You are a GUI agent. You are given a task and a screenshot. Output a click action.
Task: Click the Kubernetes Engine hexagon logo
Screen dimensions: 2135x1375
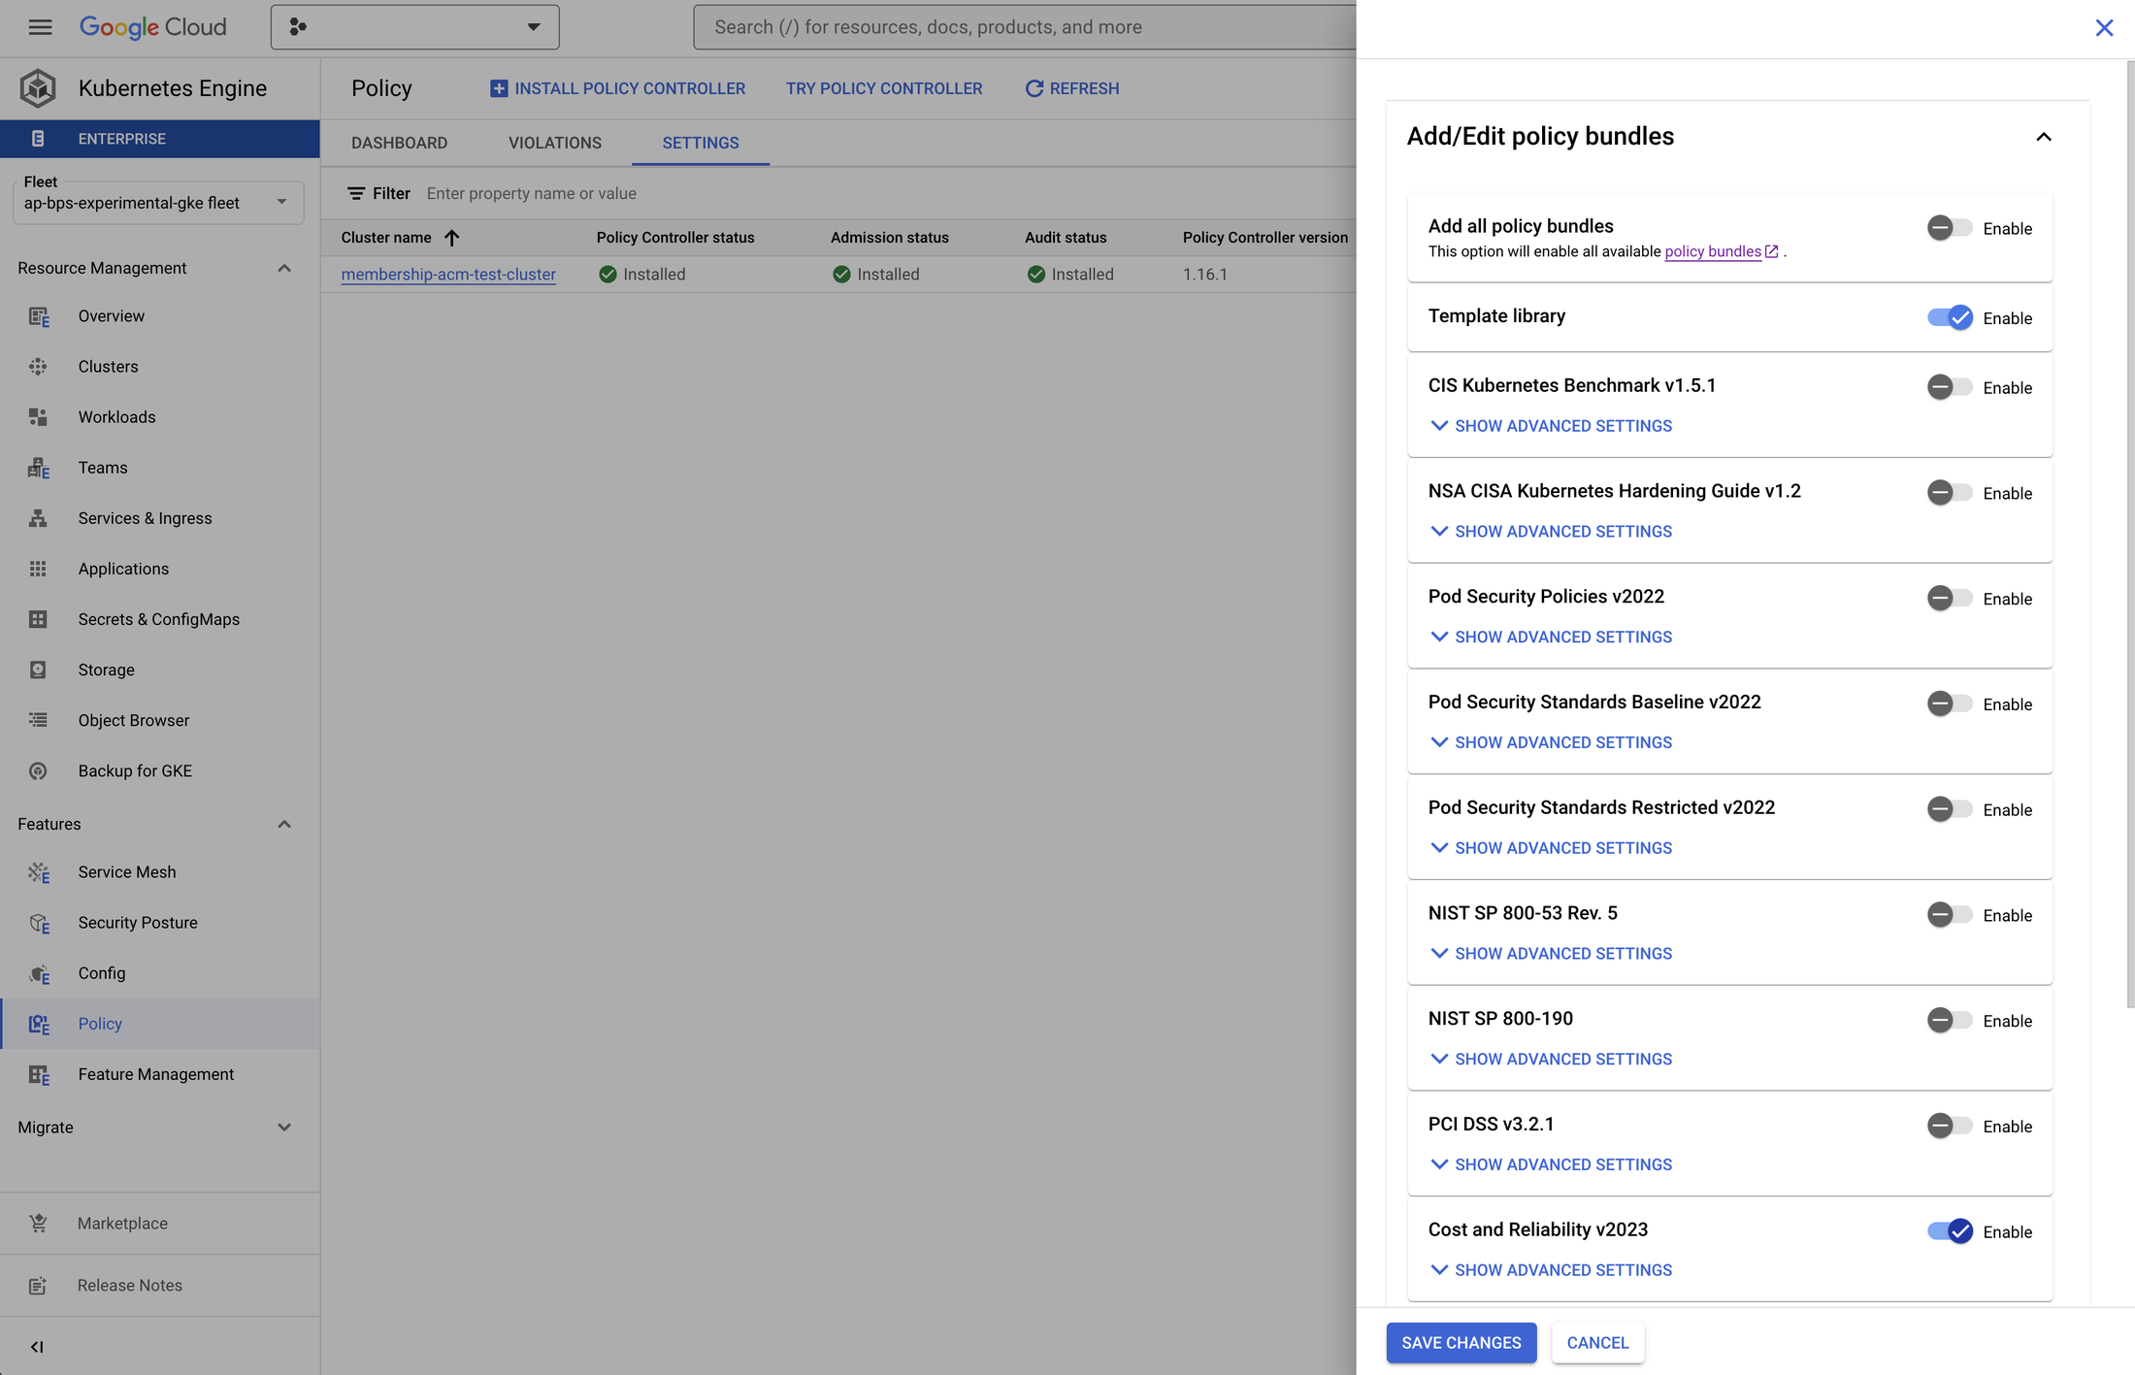pyautogui.click(x=38, y=88)
